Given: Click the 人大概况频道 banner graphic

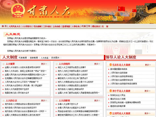Looking at the screenshot, I should [108, 18].
